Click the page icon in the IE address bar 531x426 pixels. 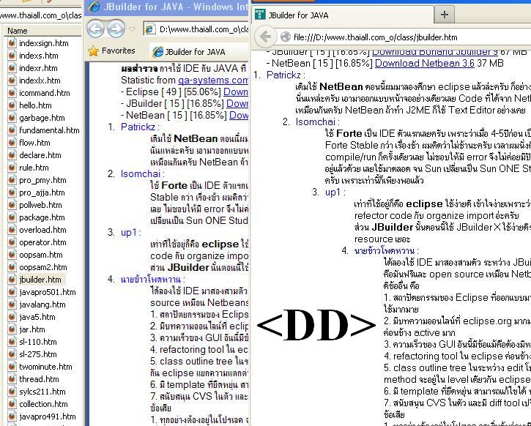pos(150,29)
